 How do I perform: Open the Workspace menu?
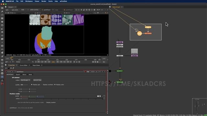click(29, 1)
